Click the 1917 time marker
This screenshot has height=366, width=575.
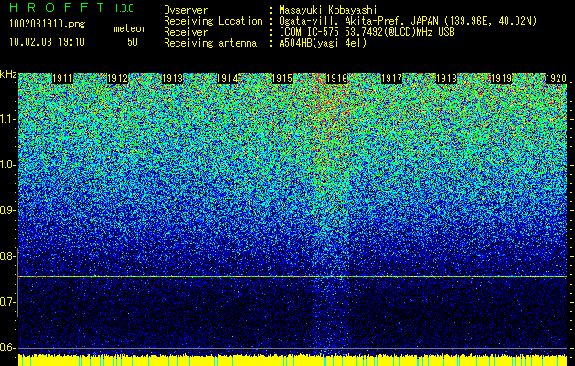391,79
